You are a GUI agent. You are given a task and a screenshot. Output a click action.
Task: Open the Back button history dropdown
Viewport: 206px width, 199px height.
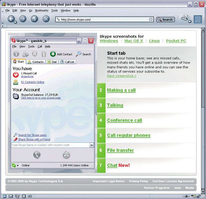(15, 22)
